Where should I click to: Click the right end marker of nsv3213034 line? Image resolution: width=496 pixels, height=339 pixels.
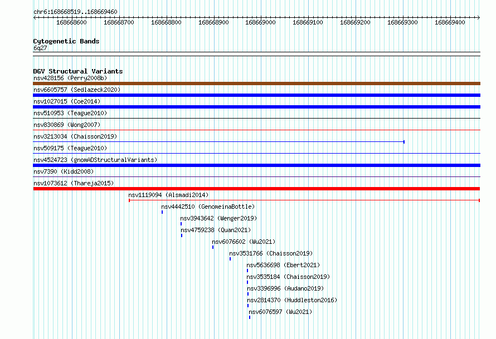click(x=404, y=142)
